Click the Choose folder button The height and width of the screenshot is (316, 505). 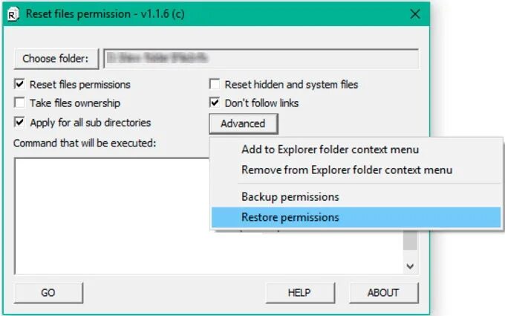click(56, 59)
